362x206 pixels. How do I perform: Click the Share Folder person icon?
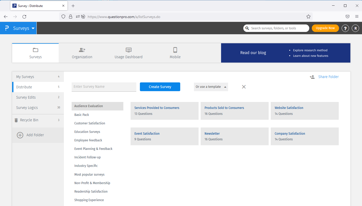pos(312,77)
